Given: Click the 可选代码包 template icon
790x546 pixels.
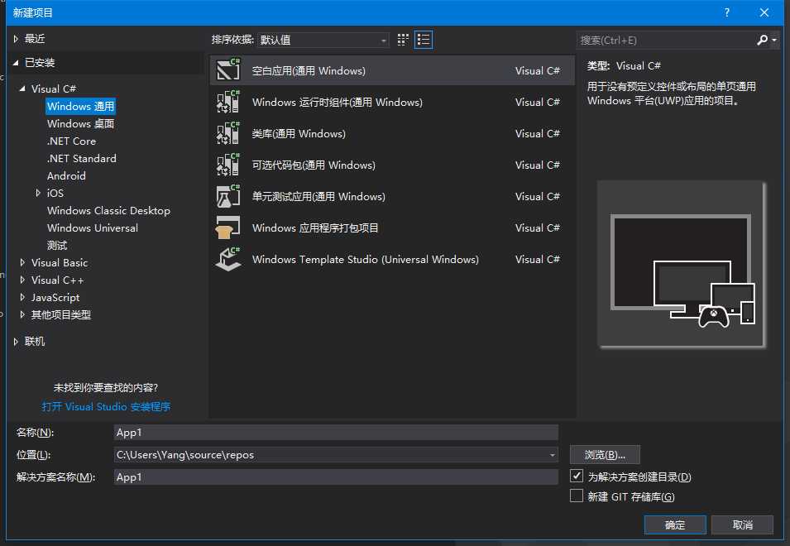Looking at the screenshot, I should click(x=228, y=165).
